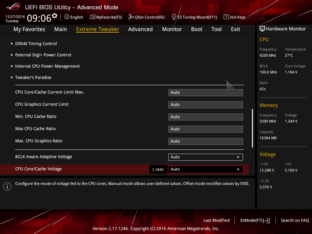
Task: Click CPU temperature 27°C reading
Action: click(289, 55)
